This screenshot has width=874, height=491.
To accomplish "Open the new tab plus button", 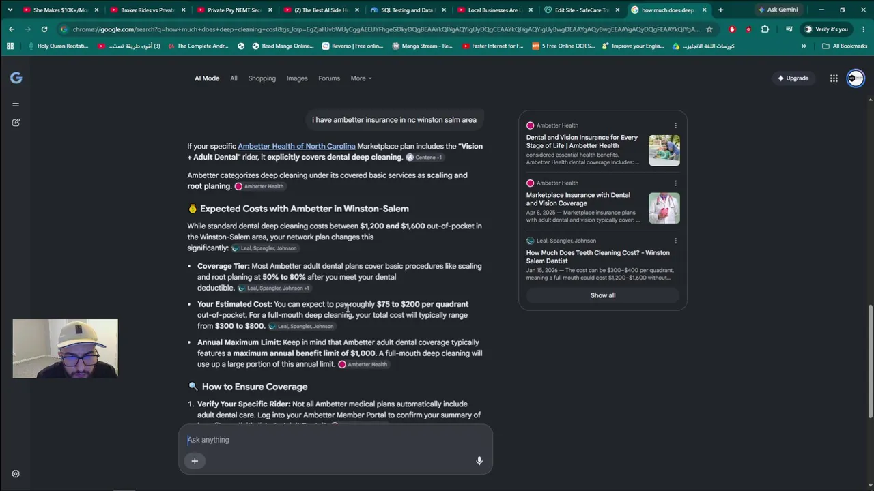I will [x=720, y=10].
